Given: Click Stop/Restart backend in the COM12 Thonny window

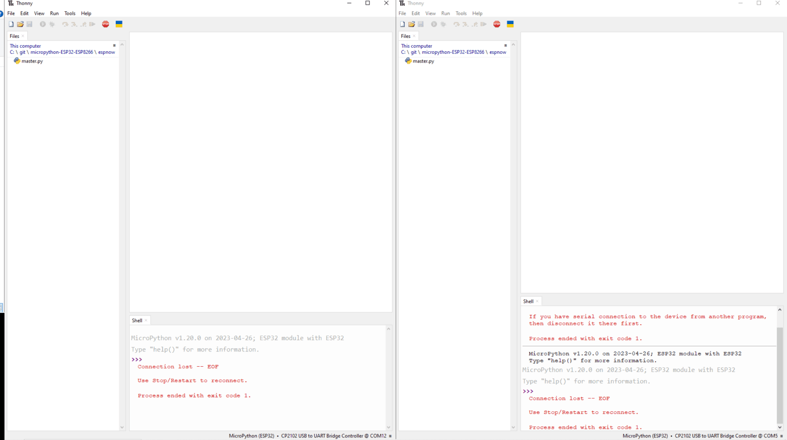Looking at the screenshot, I should pos(106,24).
